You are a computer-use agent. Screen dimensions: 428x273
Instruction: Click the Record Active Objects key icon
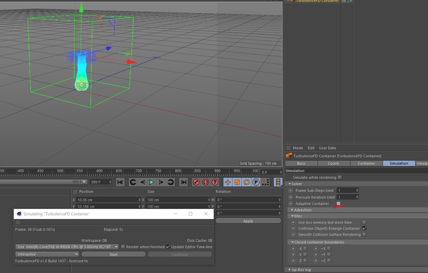196,182
